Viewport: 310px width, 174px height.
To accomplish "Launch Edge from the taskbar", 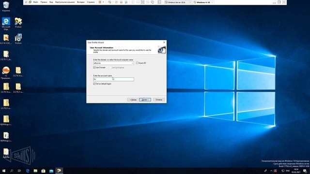I will [28, 171].
